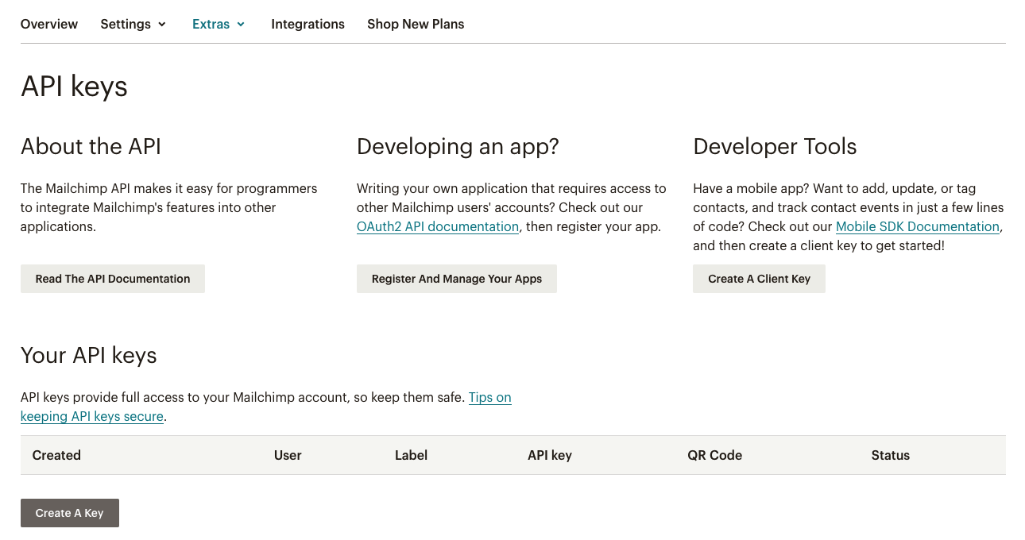Screen dimensions: 1025x540
Task: Click the User column header
Action: (x=288, y=455)
